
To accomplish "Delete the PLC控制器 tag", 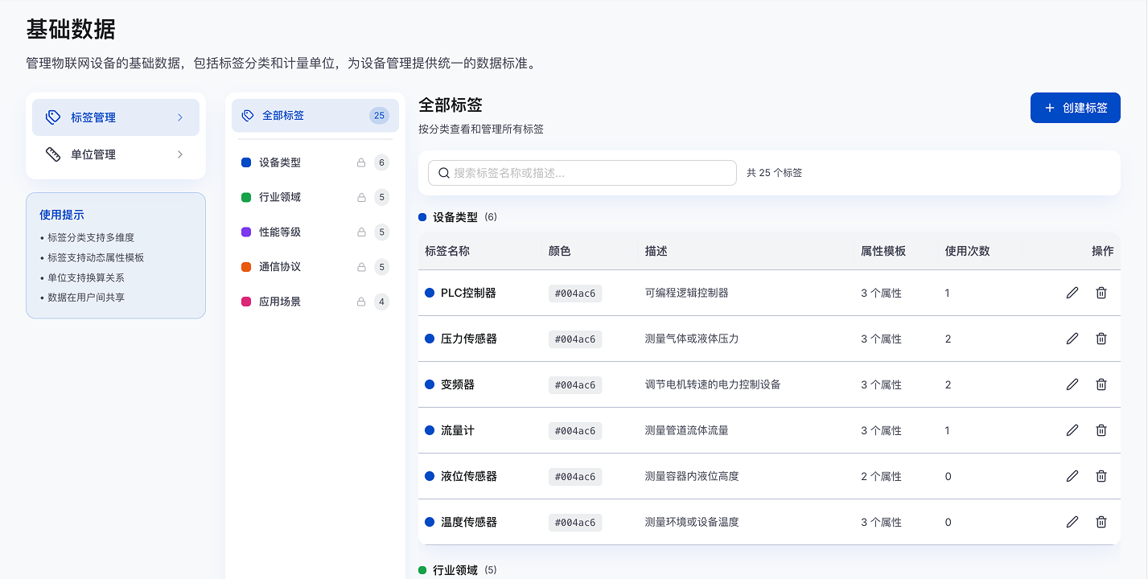I will click(x=1101, y=293).
